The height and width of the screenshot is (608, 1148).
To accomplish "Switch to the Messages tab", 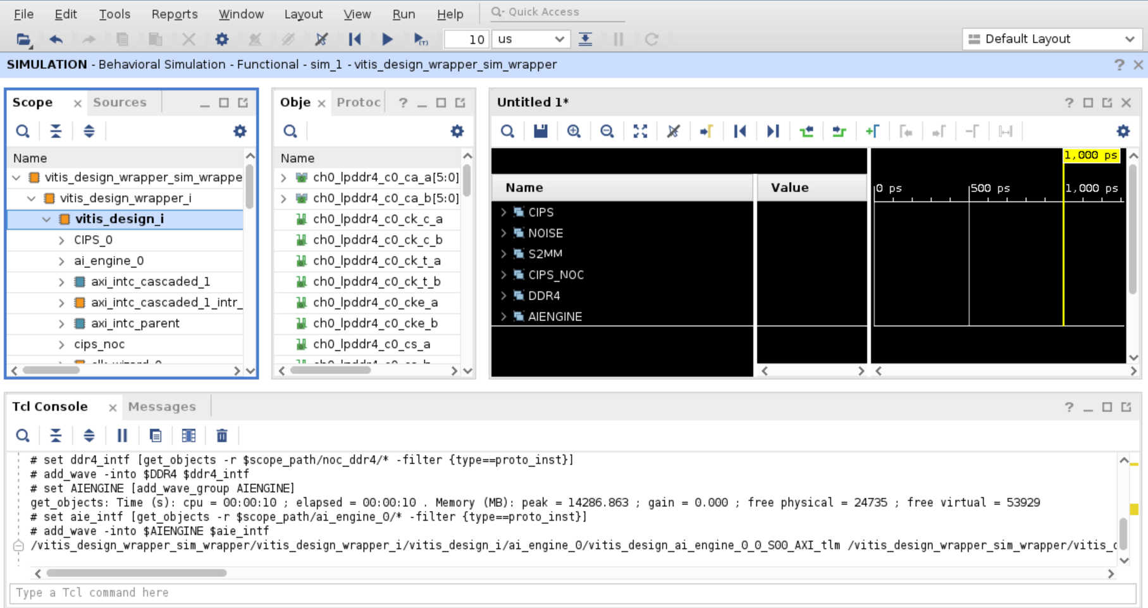I will [x=162, y=407].
